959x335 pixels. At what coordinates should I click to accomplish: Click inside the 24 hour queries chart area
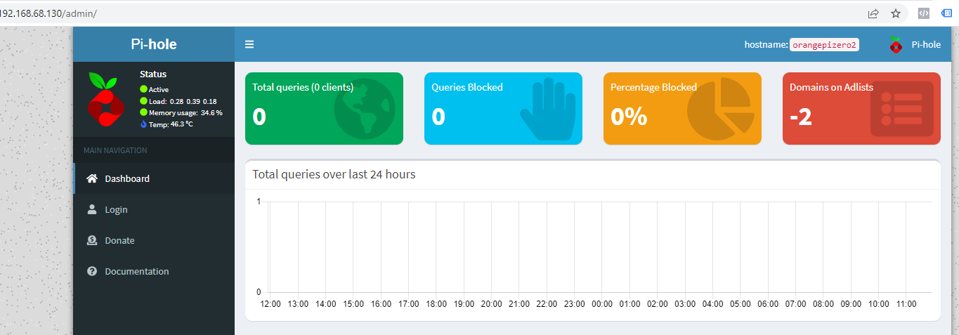pos(599,247)
